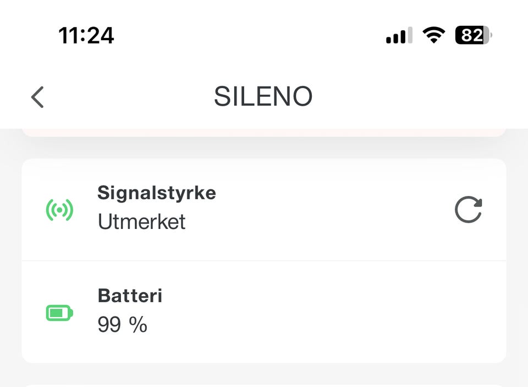This screenshot has width=528, height=387.
Task: Tap the green signal strength icon
Action: pyautogui.click(x=59, y=210)
